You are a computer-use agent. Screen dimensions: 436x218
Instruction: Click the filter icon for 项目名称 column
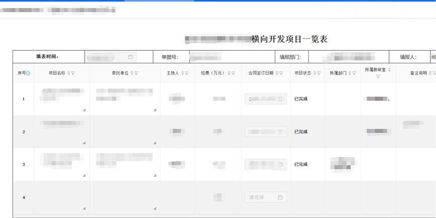pos(73,73)
